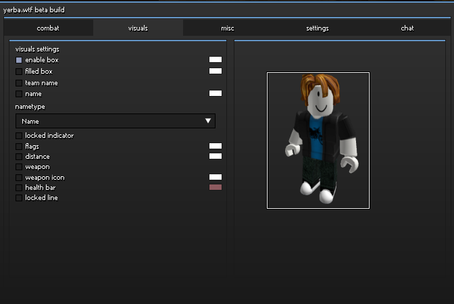Switch to the combat tab
The width and height of the screenshot is (454, 304).
[48, 28]
